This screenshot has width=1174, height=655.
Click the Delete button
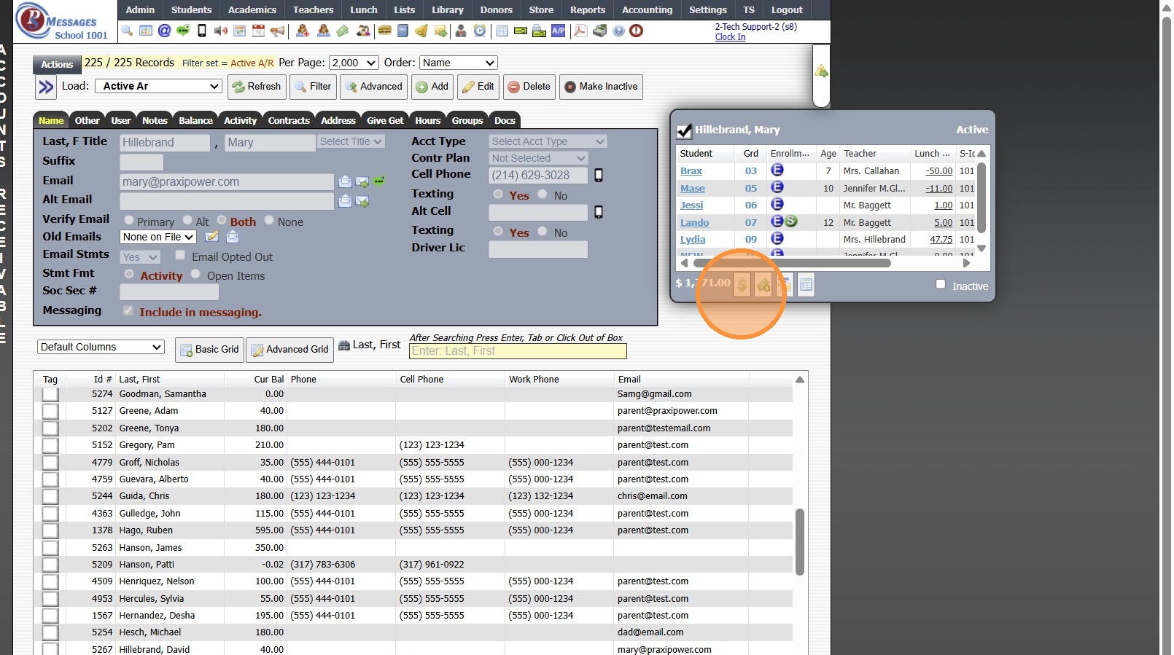(529, 87)
